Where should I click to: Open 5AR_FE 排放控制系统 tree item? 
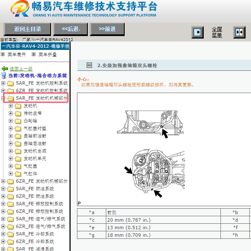[39, 204]
